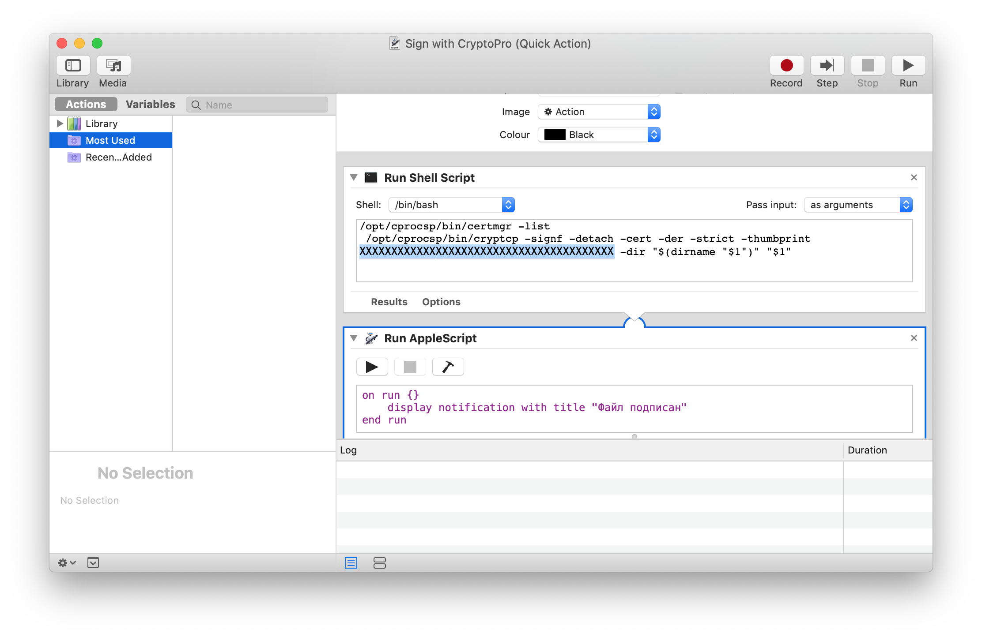982x637 pixels.
Task: Run the AppleScript with play button
Action: (x=372, y=367)
